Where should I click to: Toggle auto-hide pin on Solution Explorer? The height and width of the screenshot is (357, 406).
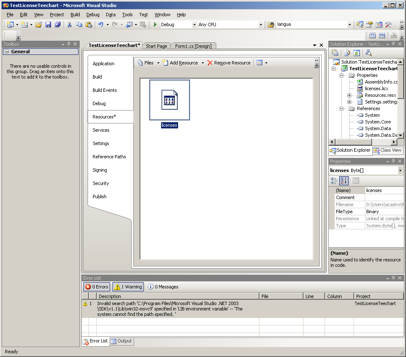[393, 44]
